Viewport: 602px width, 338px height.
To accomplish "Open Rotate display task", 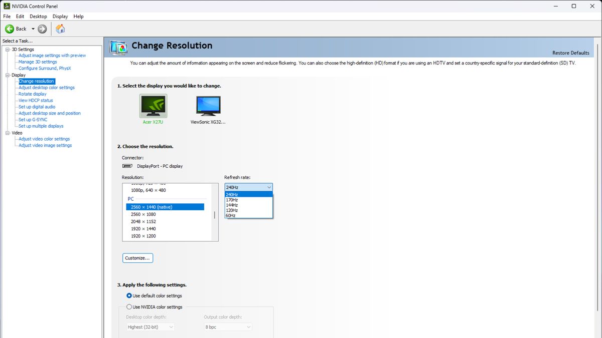I will (33, 94).
